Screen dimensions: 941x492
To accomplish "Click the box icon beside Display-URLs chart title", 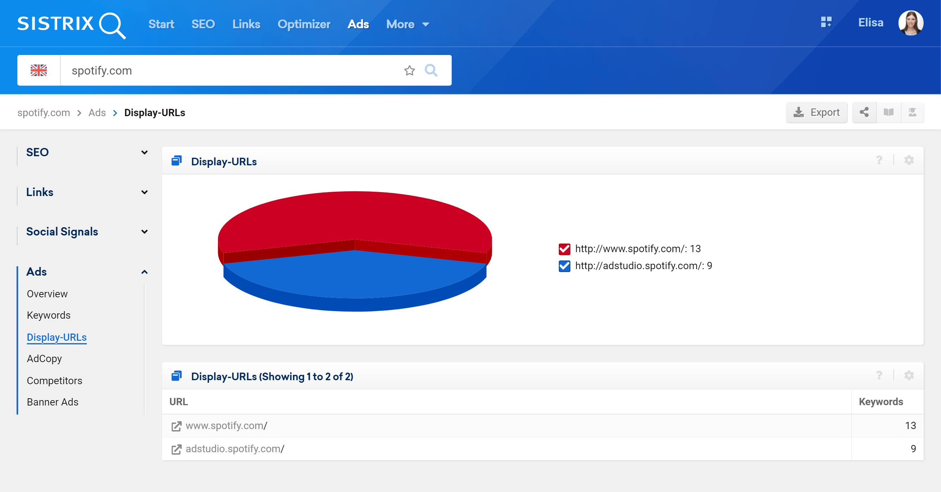I will pos(177,161).
